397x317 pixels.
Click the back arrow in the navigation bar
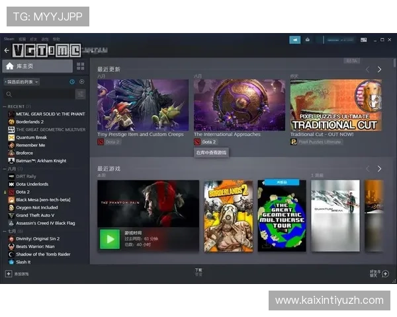coord(7,50)
